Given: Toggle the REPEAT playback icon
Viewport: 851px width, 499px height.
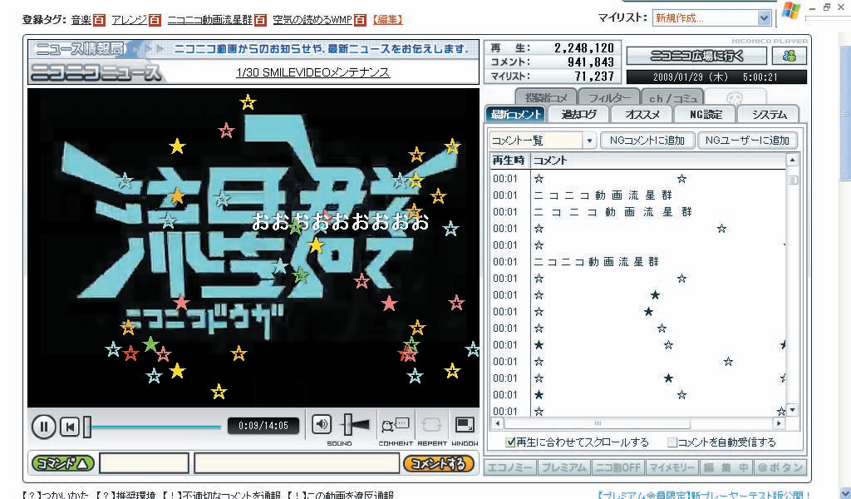Looking at the screenshot, I should (432, 425).
